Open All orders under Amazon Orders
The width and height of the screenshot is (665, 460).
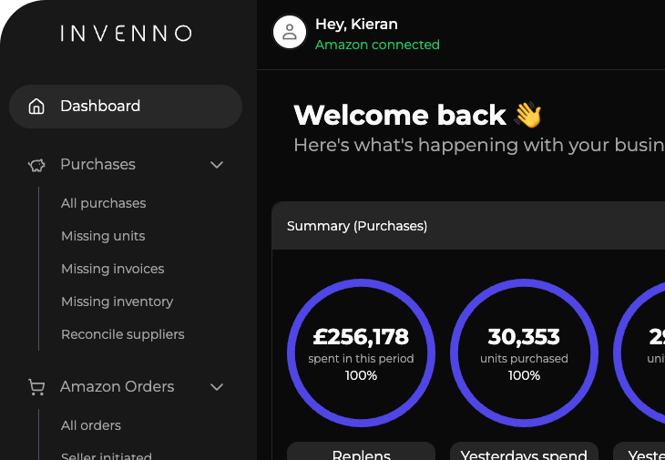[91, 425]
